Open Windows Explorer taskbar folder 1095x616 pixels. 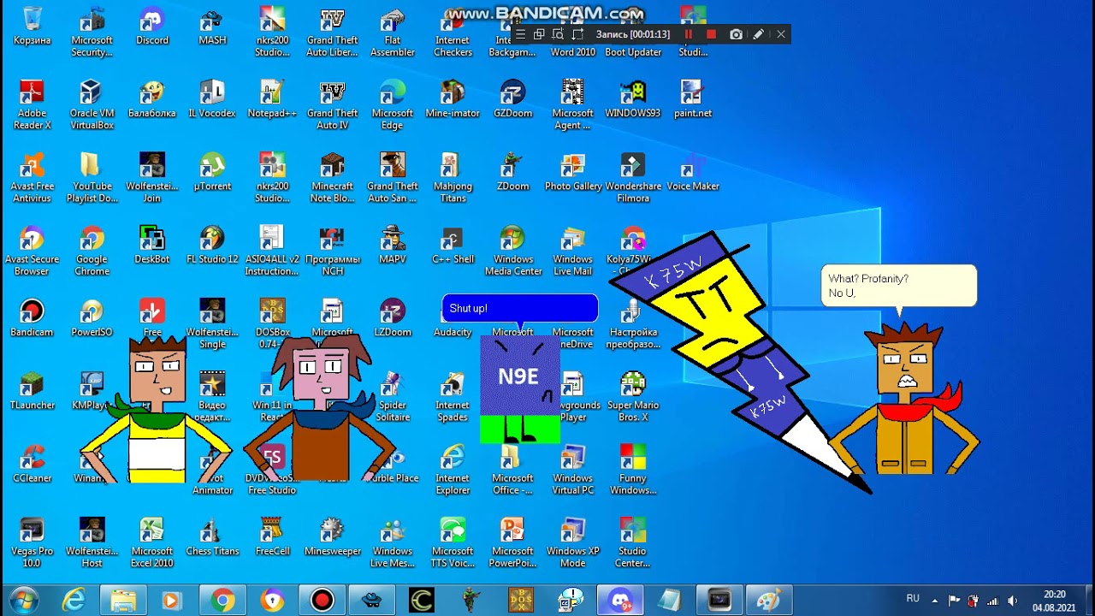123,601
